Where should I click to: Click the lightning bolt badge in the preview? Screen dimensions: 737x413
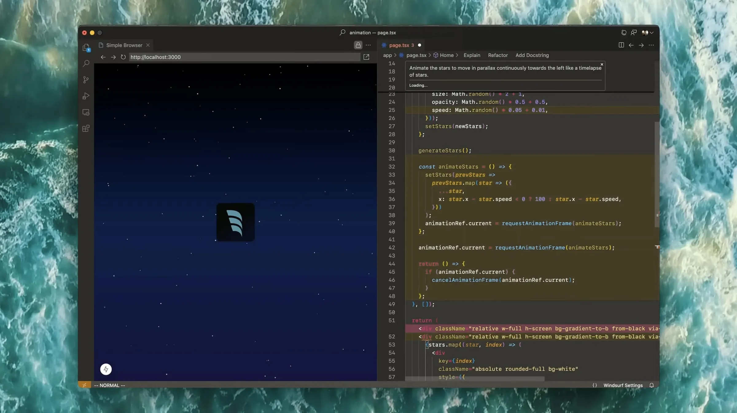[x=106, y=369]
